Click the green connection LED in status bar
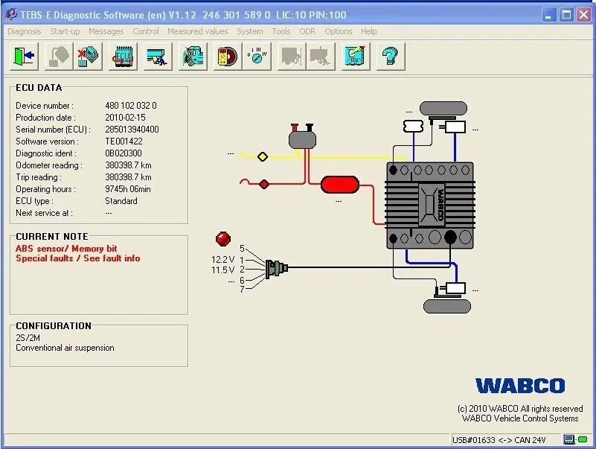The height and width of the screenshot is (449, 596). click(583, 439)
